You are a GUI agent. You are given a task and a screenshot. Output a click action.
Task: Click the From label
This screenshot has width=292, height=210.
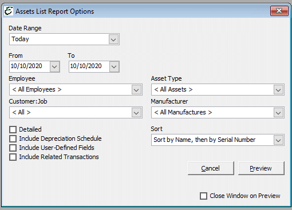point(15,56)
